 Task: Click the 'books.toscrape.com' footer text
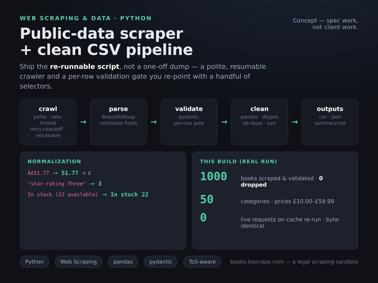(x=257, y=262)
